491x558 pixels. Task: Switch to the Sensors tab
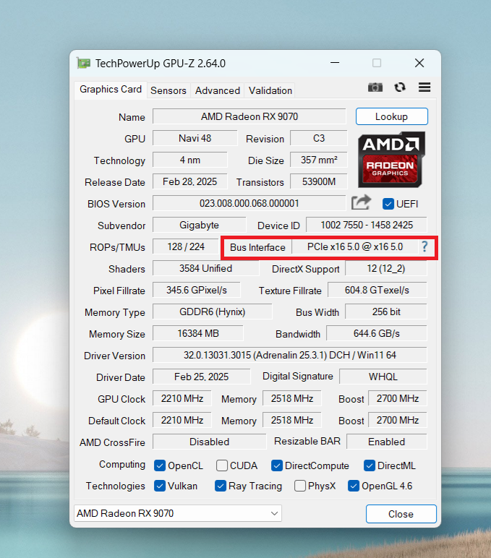pyautogui.click(x=168, y=90)
